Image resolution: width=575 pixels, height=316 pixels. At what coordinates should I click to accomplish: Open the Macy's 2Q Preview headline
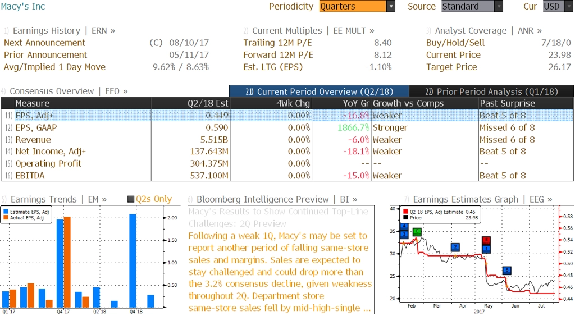point(279,217)
